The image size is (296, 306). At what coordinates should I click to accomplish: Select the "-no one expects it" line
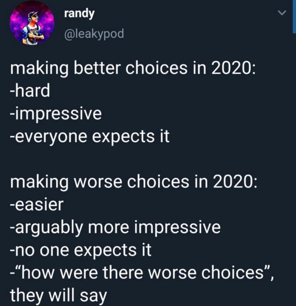81,249
